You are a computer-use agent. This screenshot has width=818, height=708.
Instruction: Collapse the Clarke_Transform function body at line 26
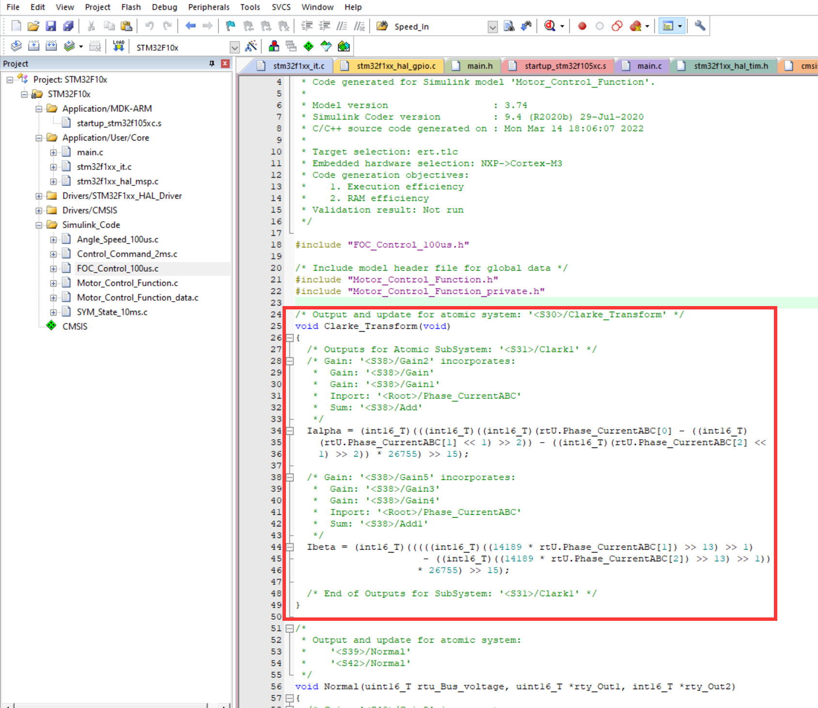point(290,338)
